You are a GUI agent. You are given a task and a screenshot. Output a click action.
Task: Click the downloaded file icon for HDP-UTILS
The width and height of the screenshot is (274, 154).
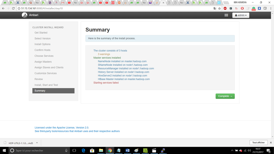(5, 143)
